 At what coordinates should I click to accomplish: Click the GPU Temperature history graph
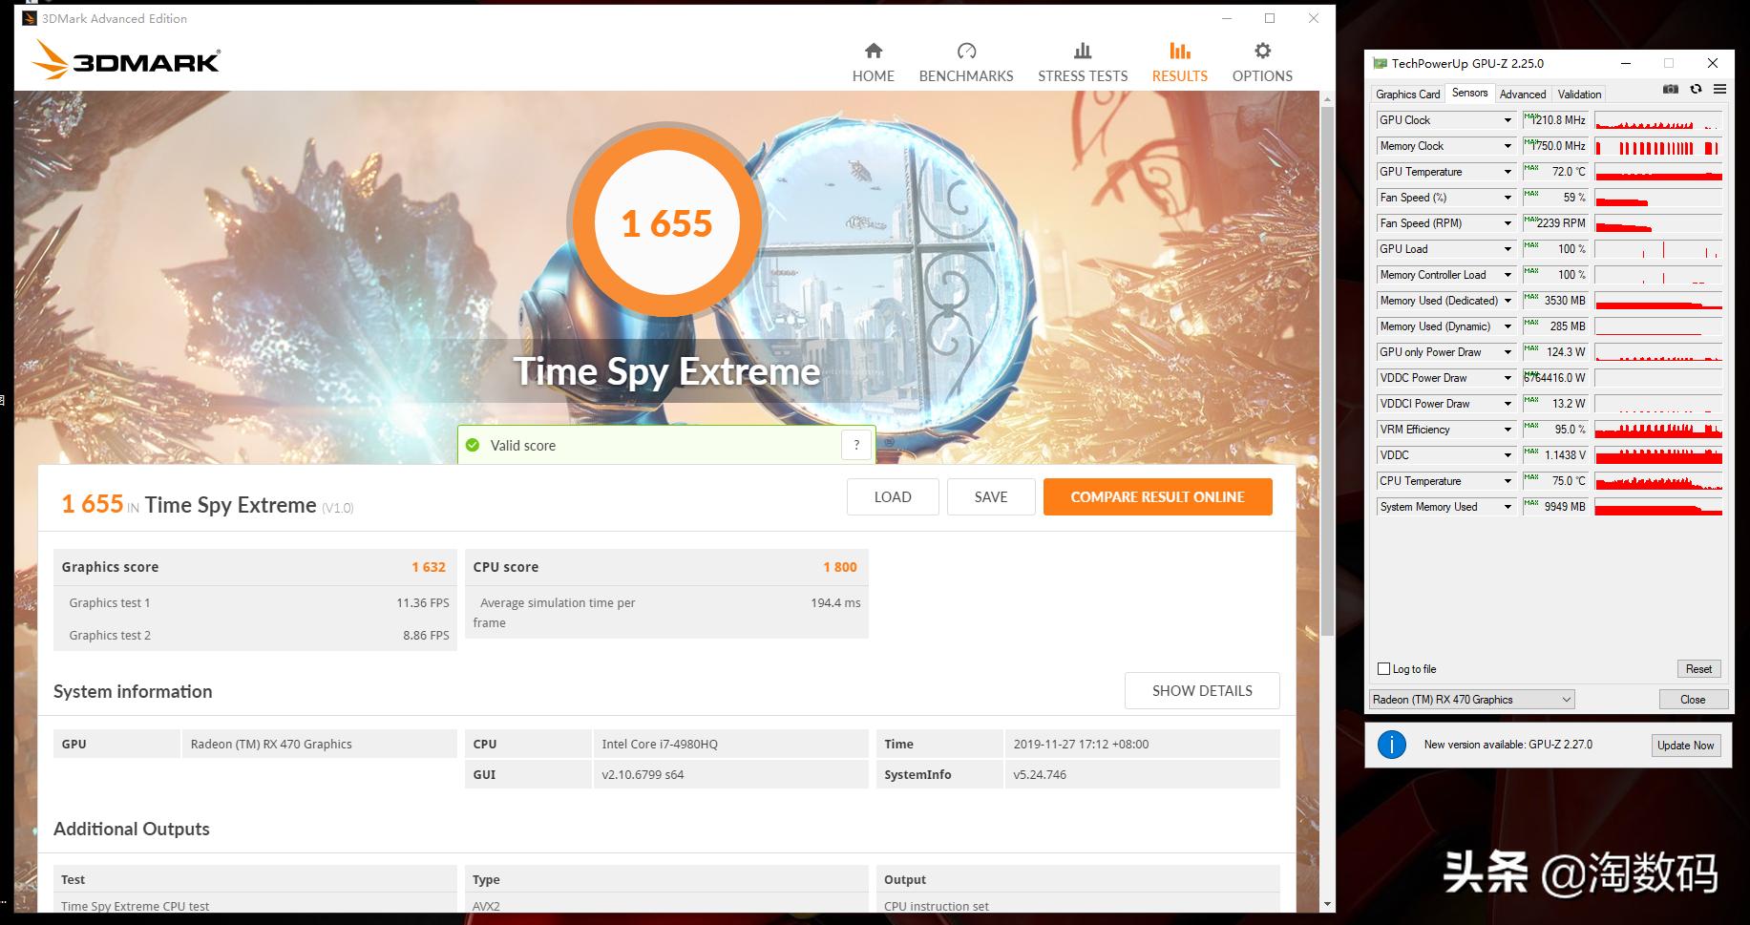1658,172
